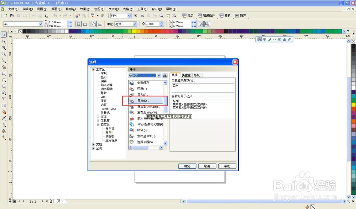Select the Zoom tool in toolbox
Image resolution: width=356 pixels, height=209 pixels.
4,54
